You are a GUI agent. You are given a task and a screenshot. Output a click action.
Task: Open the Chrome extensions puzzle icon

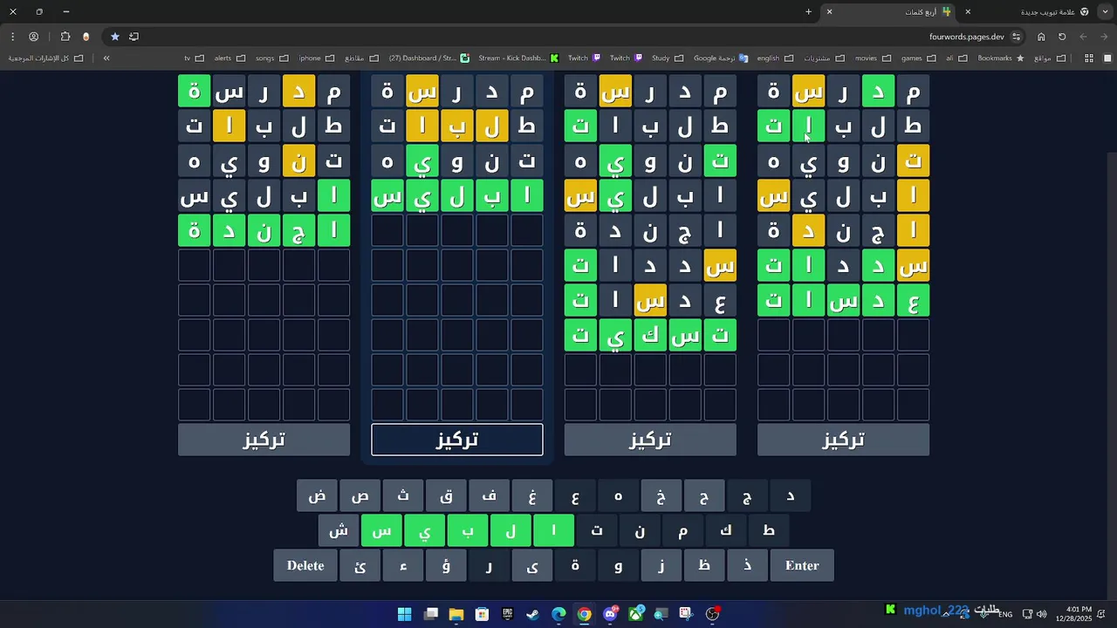[x=65, y=37]
